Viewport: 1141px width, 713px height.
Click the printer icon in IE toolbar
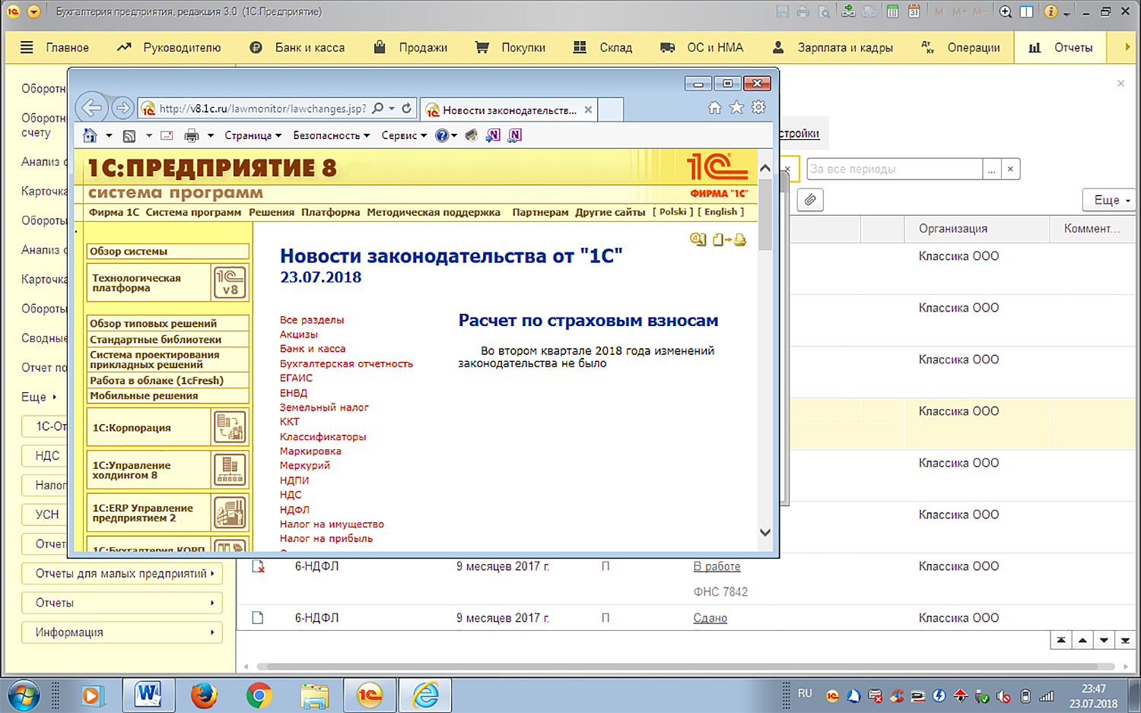point(192,135)
